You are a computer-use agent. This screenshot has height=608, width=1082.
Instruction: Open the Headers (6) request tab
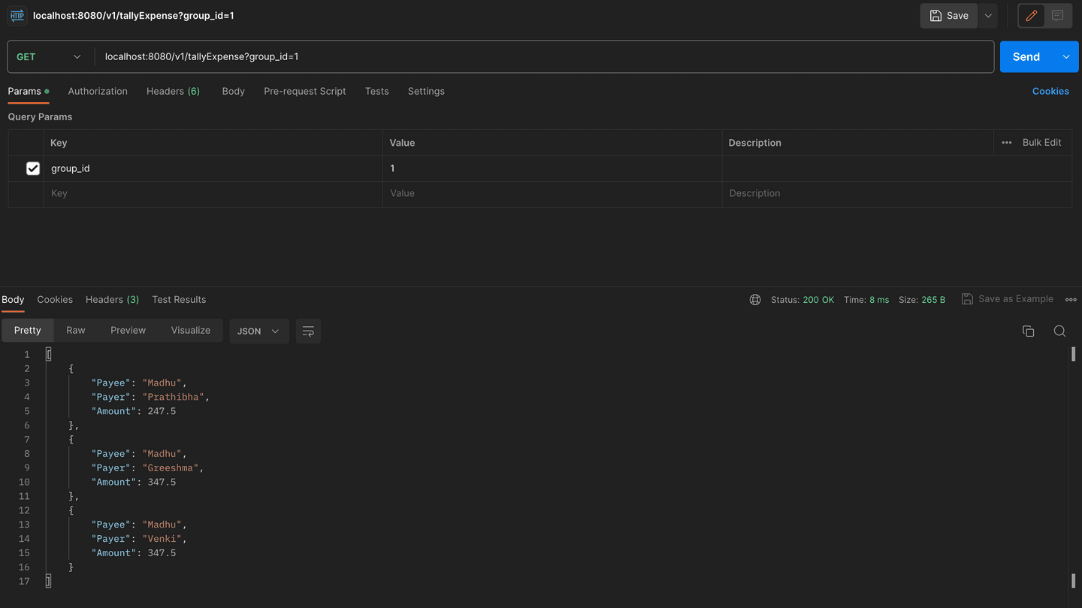173,91
